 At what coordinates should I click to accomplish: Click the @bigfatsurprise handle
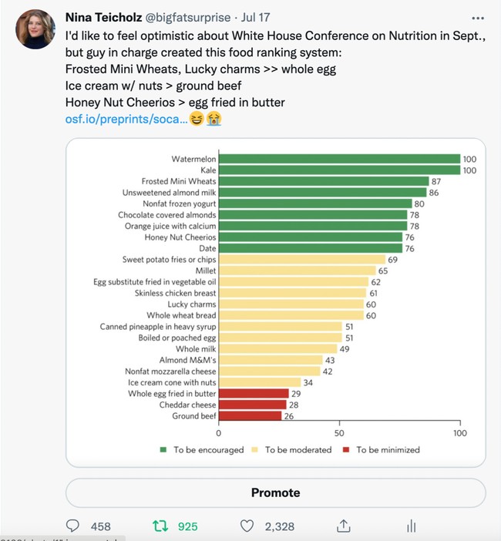click(x=192, y=17)
